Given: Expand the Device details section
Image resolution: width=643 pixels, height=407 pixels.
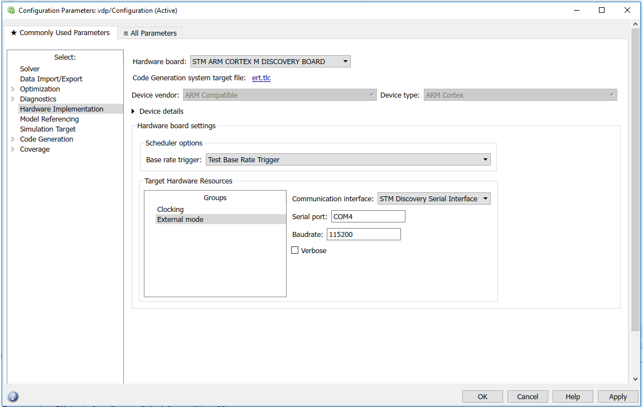Looking at the screenshot, I should point(133,112).
